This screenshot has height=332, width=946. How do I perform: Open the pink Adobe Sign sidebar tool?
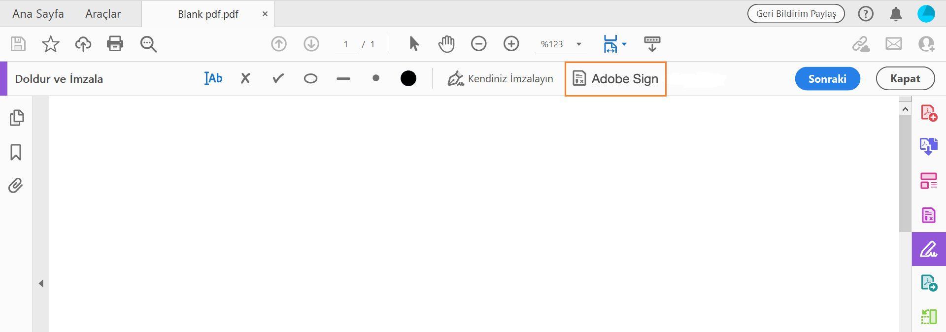click(x=929, y=215)
